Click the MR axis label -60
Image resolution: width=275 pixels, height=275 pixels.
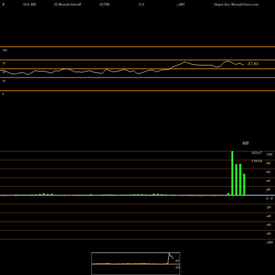tap(268, 225)
